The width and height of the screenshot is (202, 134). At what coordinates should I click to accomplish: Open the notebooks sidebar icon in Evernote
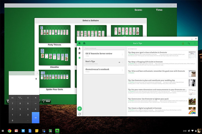coord(80,58)
